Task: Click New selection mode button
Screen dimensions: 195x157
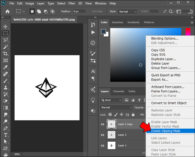Action: [x=32, y=11]
